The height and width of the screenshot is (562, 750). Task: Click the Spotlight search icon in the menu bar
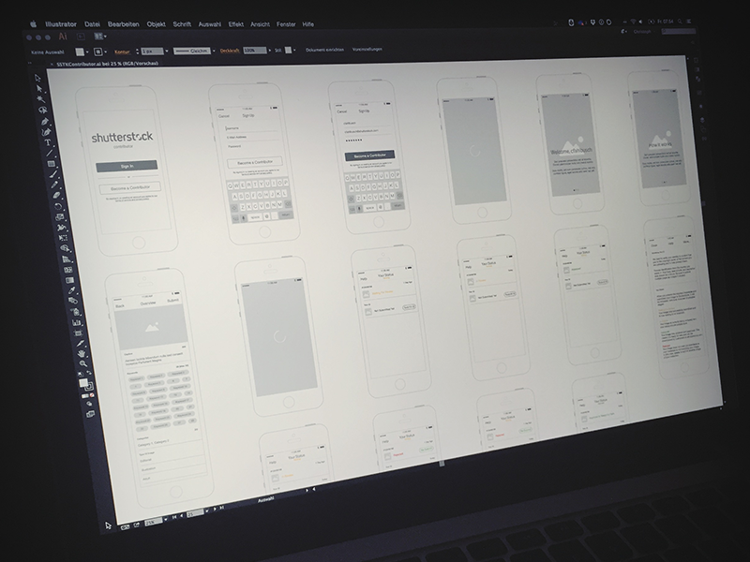tap(679, 22)
